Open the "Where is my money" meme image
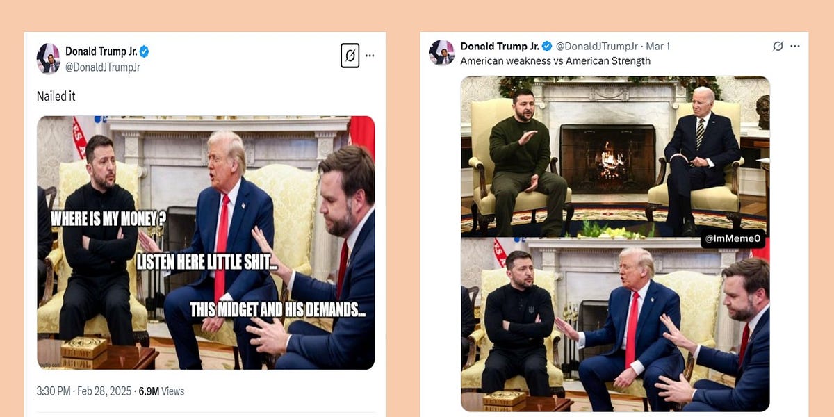Viewport: 834px width, 417px height. 205,245
